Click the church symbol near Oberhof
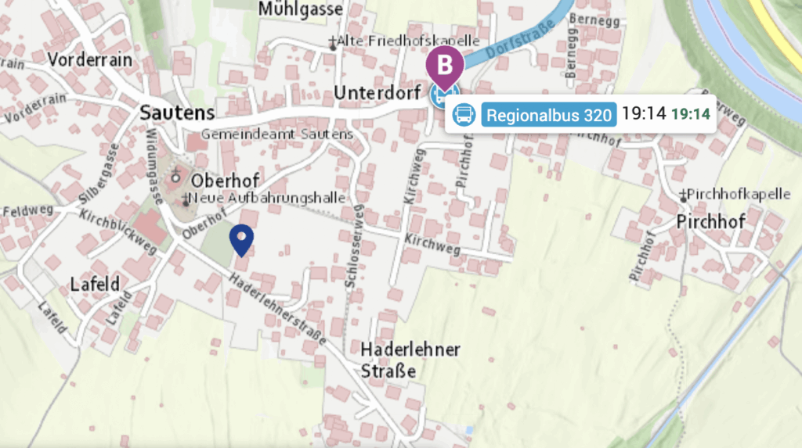Image resolution: width=802 pixels, height=448 pixels. coord(175,174)
